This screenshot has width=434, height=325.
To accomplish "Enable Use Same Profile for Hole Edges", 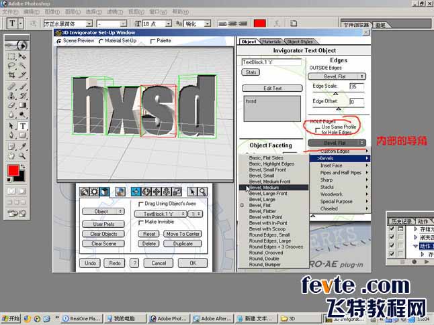I will (318, 130).
